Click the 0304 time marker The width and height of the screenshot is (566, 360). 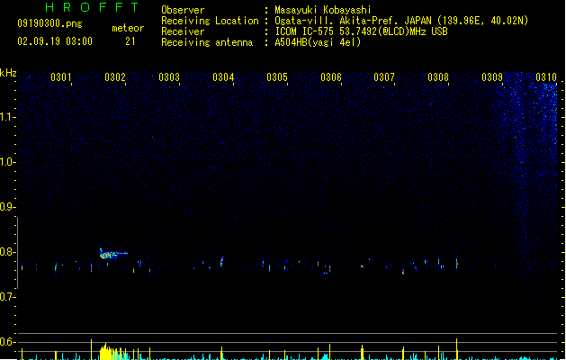(223, 76)
